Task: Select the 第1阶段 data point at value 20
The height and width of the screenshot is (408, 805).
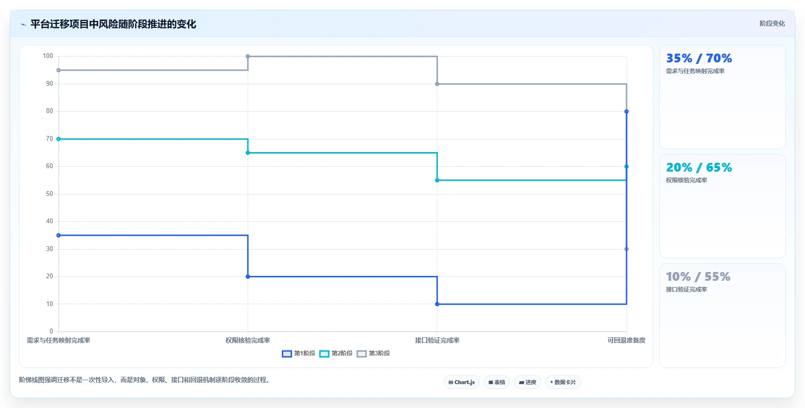Action: click(x=248, y=276)
